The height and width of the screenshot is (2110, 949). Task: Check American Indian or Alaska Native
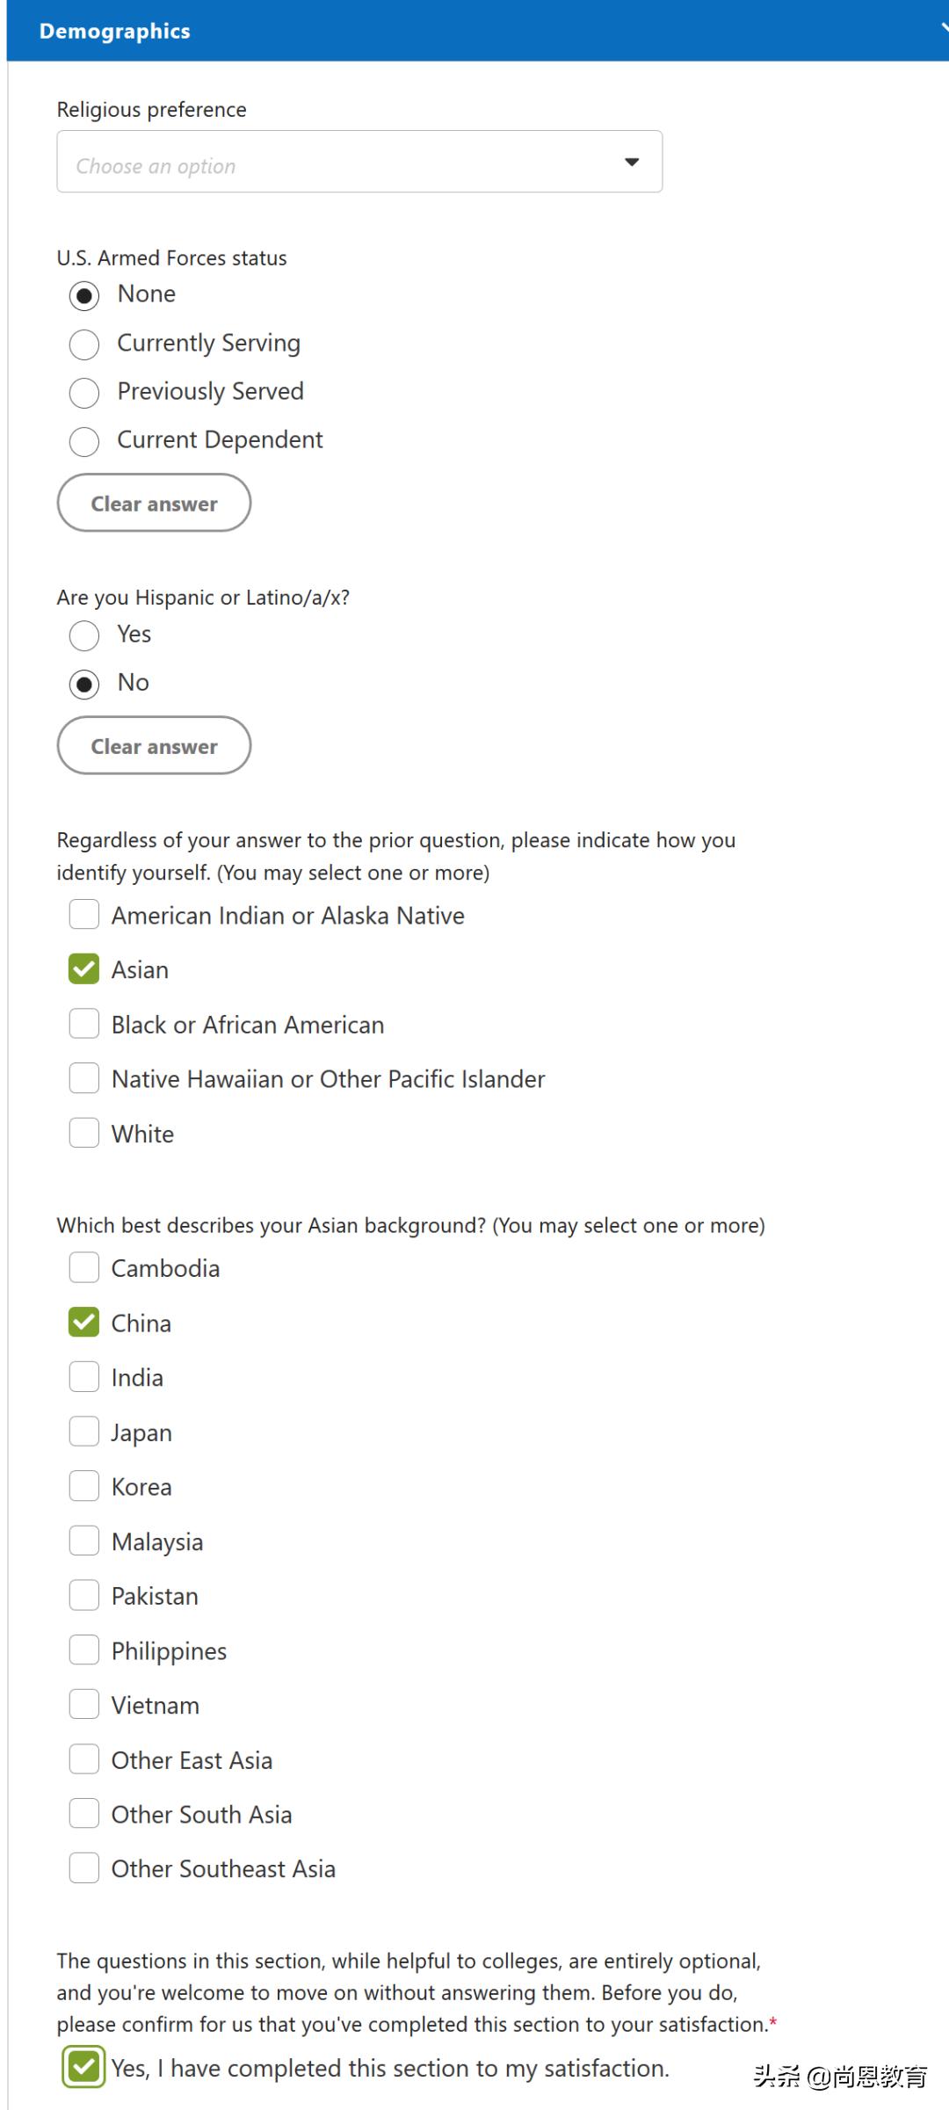(84, 915)
